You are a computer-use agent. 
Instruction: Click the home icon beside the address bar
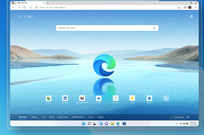click(31, 7)
